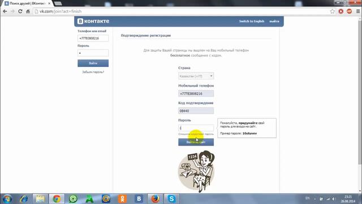
Task: Reload the page with the refresh icon
Action: tap(20, 11)
